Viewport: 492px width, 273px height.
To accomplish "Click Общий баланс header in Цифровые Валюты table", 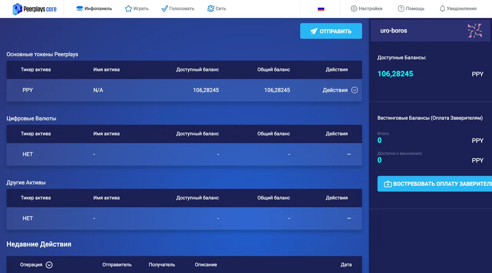I will 274,134.
